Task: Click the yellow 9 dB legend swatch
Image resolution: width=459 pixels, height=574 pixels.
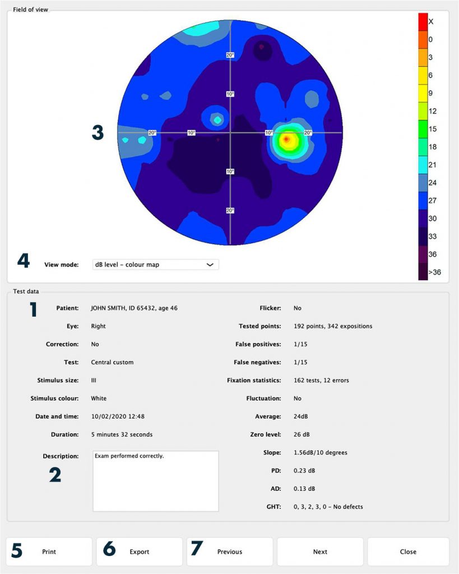Action: [x=423, y=94]
